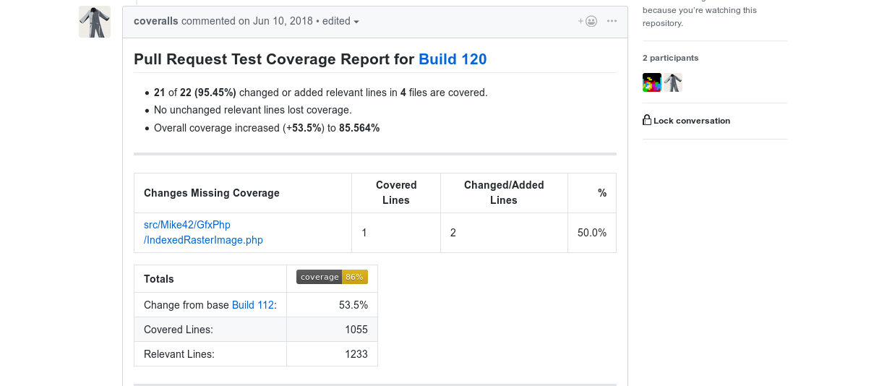
Task: Click the coverage 86% badge
Action: [x=332, y=277]
